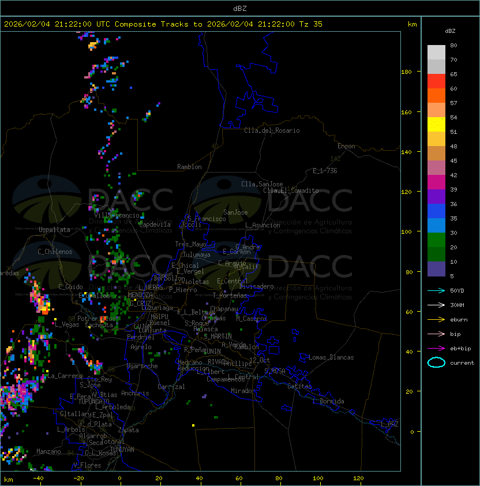Click the 'Divisadero' place label

click(257, 286)
